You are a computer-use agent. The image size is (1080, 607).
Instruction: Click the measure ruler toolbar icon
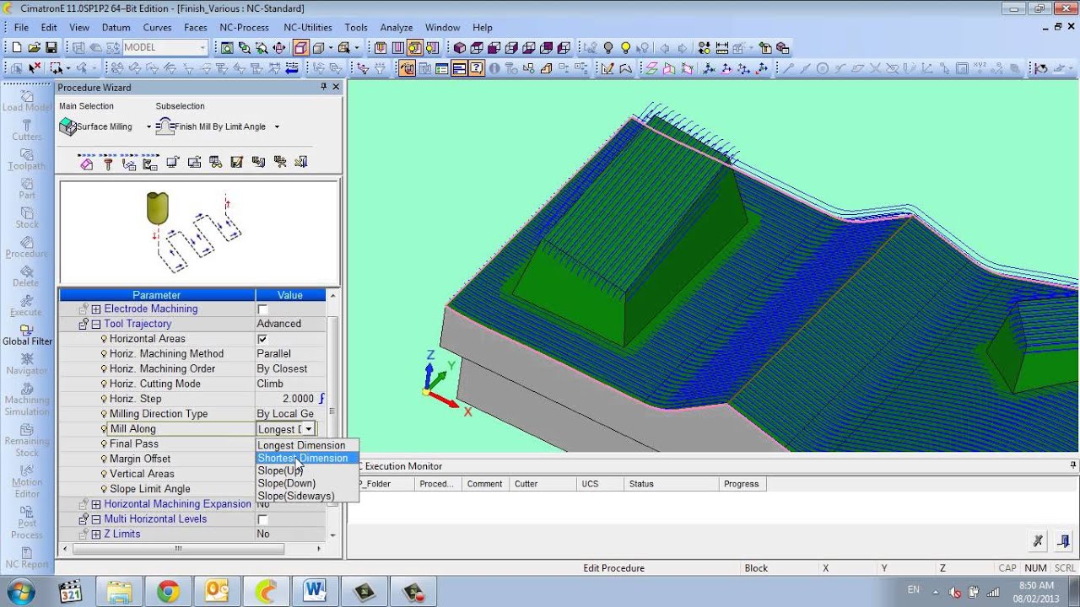click(721, 48)
